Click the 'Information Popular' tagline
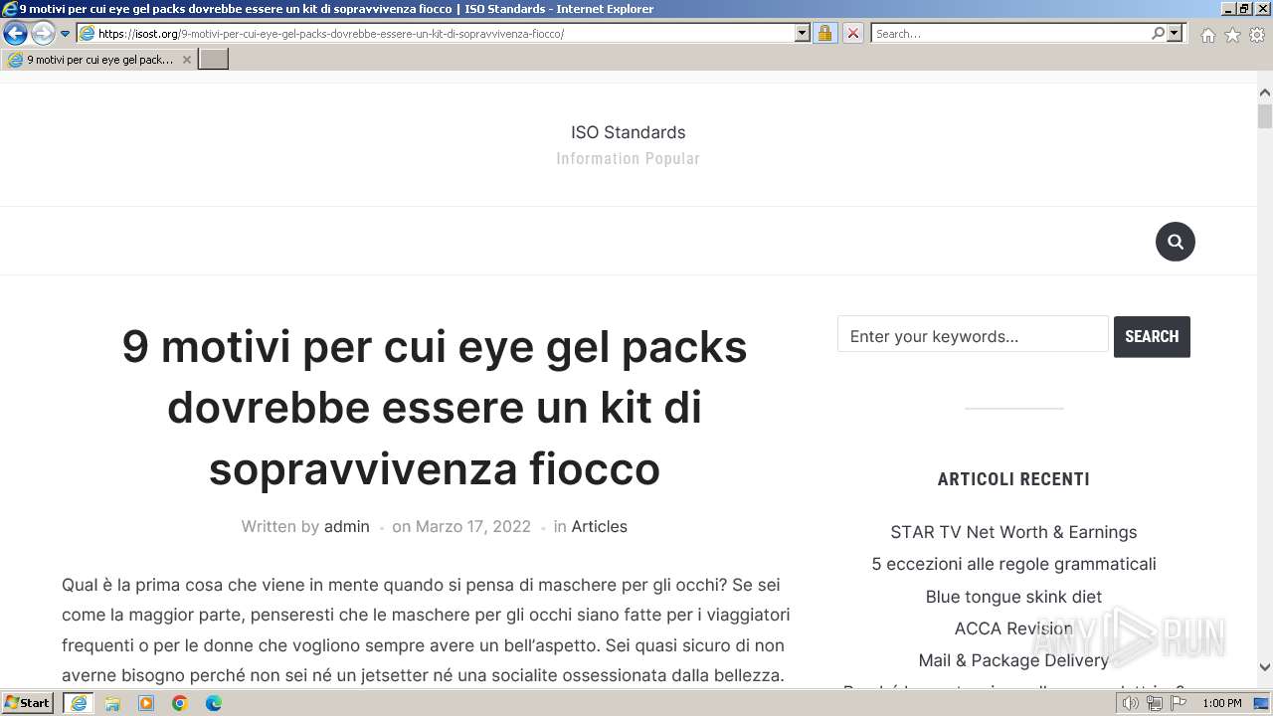The height and width of the screenshot is (716, 1273). coord(628,159)
